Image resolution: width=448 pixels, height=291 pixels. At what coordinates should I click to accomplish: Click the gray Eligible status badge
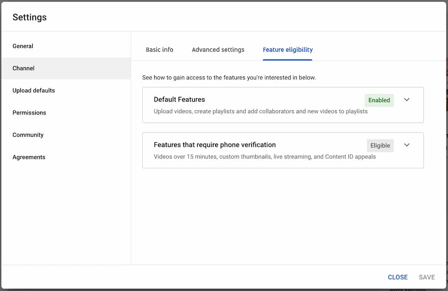380,146
